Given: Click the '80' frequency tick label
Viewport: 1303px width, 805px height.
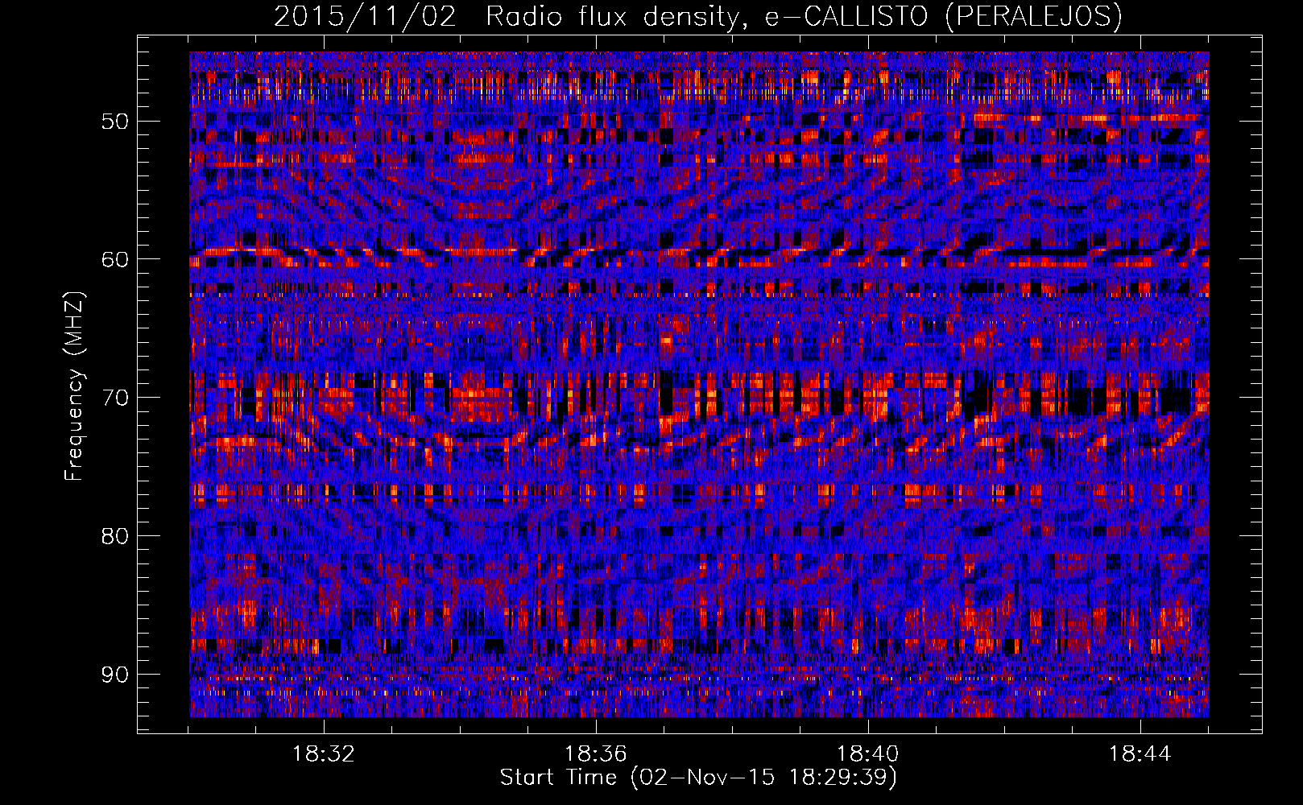Looking at the screenshot, I should click(x=114, y=536).
